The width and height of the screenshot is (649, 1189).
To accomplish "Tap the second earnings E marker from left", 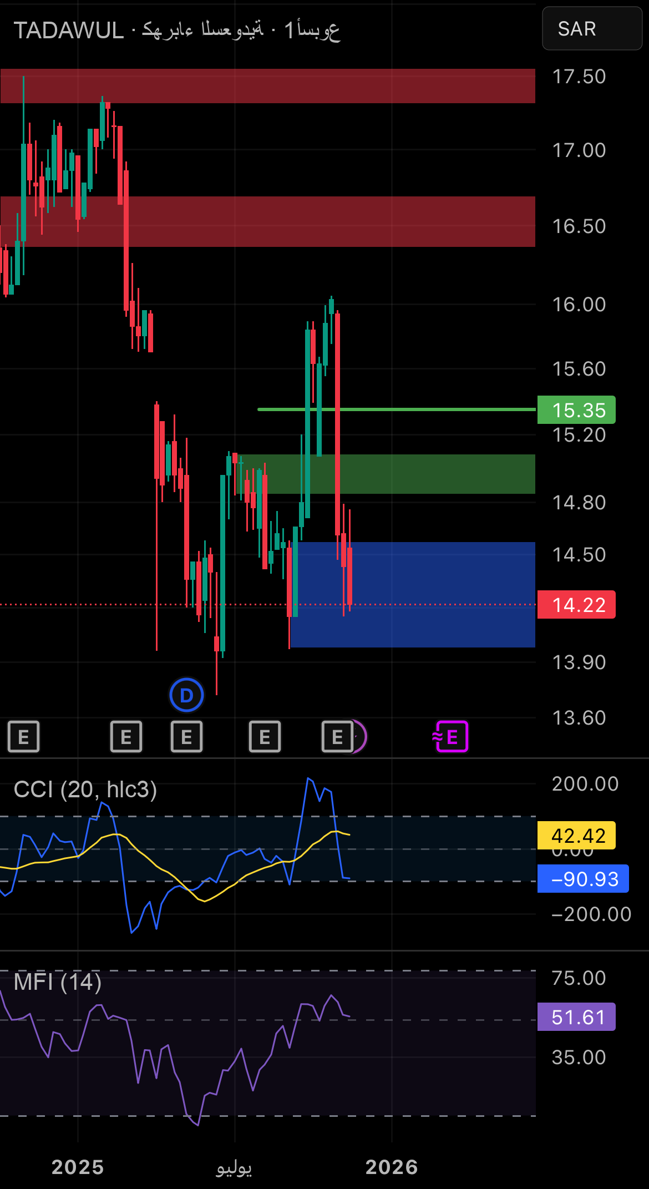I will (x=126, y=737).
